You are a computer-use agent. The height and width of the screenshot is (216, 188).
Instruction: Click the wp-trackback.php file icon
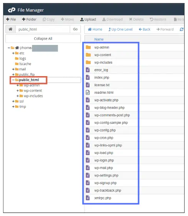[88, 190]
